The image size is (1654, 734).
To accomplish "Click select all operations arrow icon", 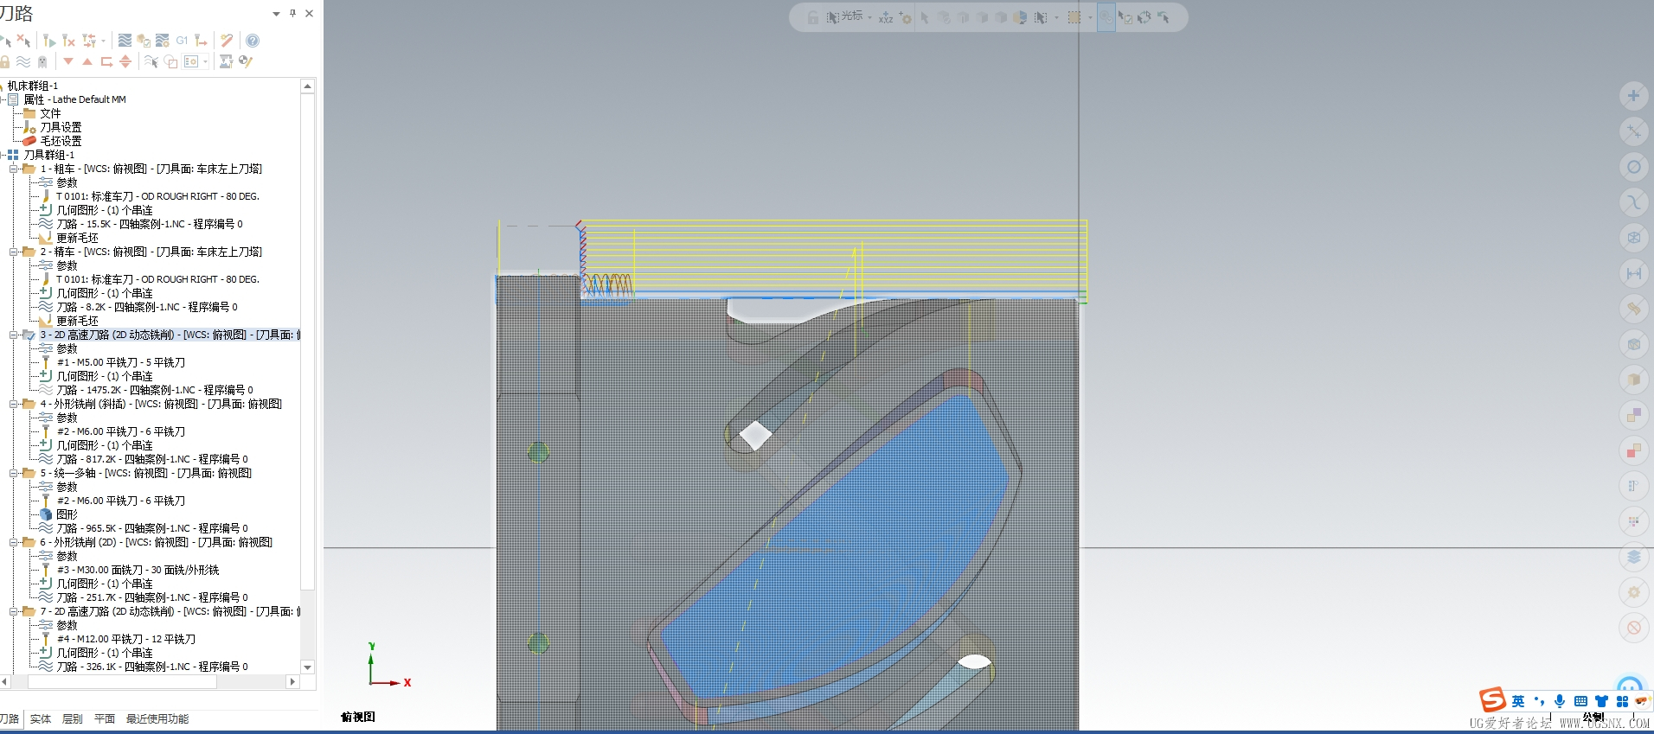I will point(5,41).
